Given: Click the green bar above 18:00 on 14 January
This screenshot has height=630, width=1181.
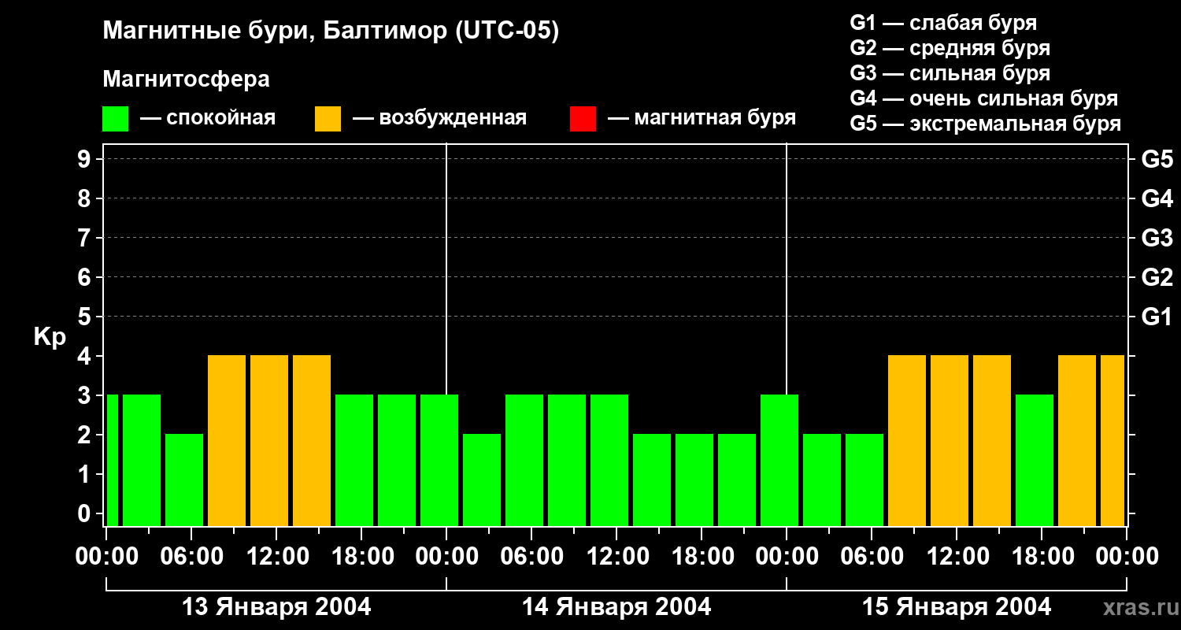Looking at the screenshot, I should 694,480.
